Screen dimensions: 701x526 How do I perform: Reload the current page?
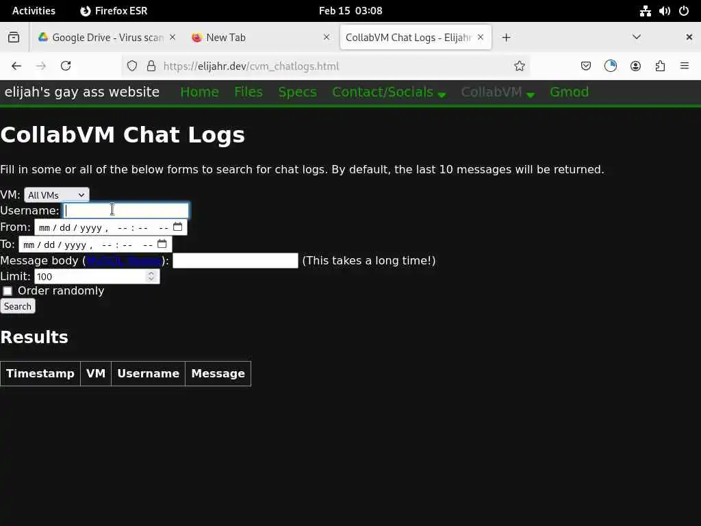click(66, 66)
